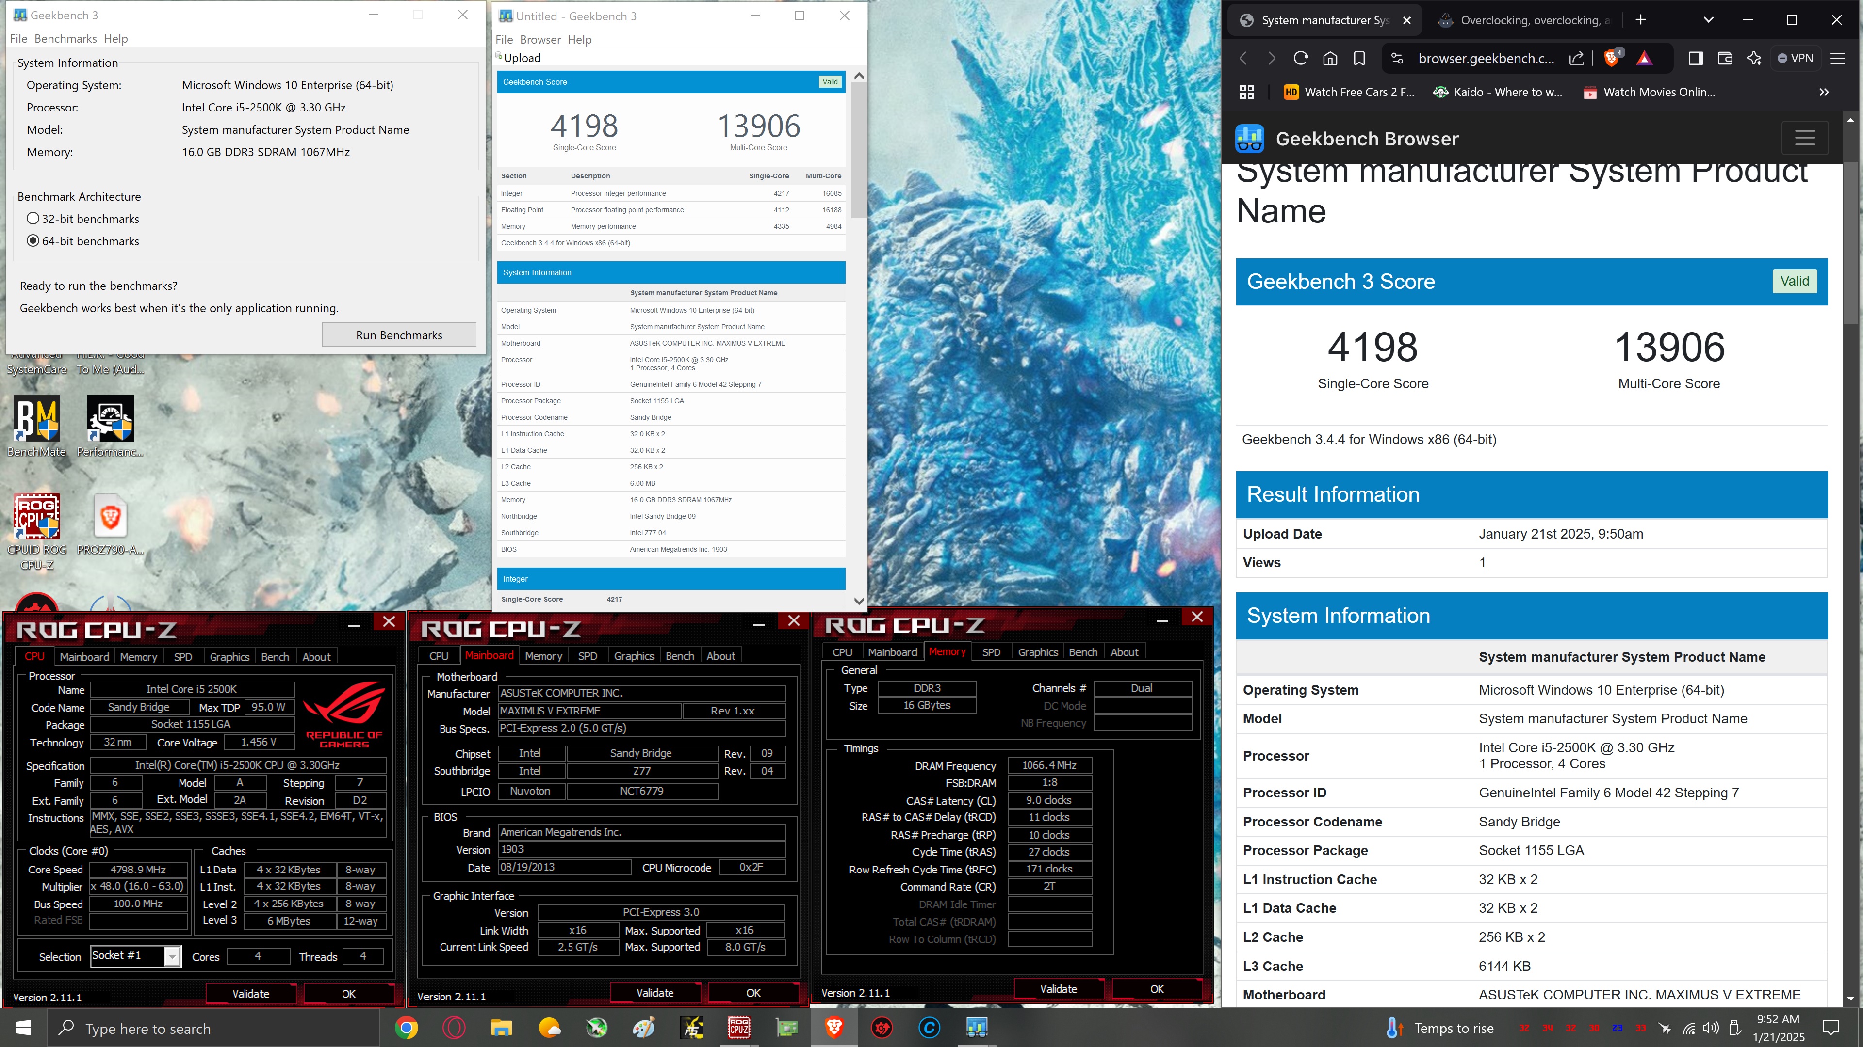Open the Temps to rise weather widget

pos(1439,1028)
